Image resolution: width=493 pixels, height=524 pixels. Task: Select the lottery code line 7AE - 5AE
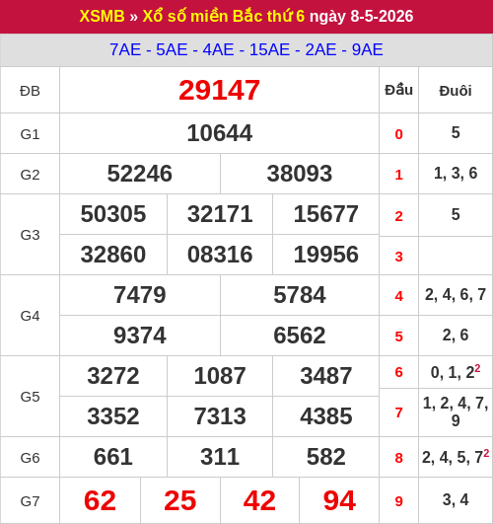pyautogui.click(x=246, y=49)
